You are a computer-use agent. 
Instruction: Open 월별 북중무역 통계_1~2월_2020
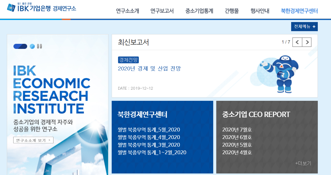pyautogui.click(x=152, y=152)
